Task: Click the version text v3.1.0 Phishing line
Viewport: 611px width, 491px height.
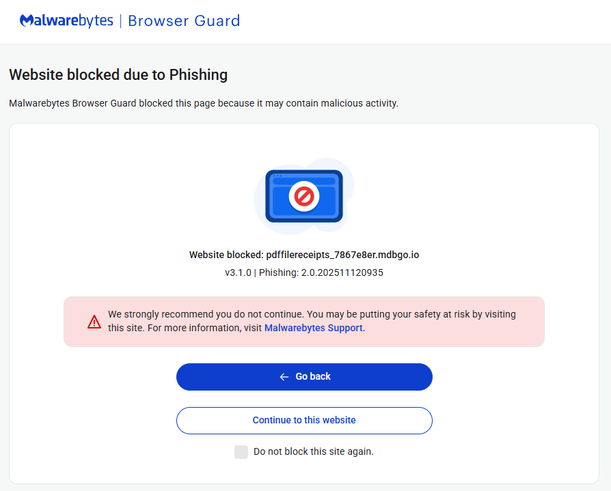Action: click(304, 272)
